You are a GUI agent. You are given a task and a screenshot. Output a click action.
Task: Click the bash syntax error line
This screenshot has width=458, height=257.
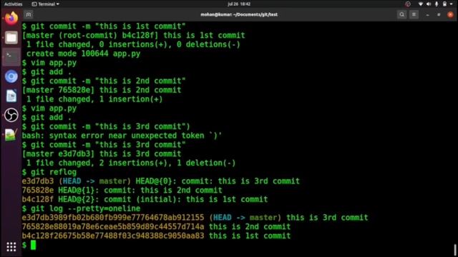pos(122,136)
